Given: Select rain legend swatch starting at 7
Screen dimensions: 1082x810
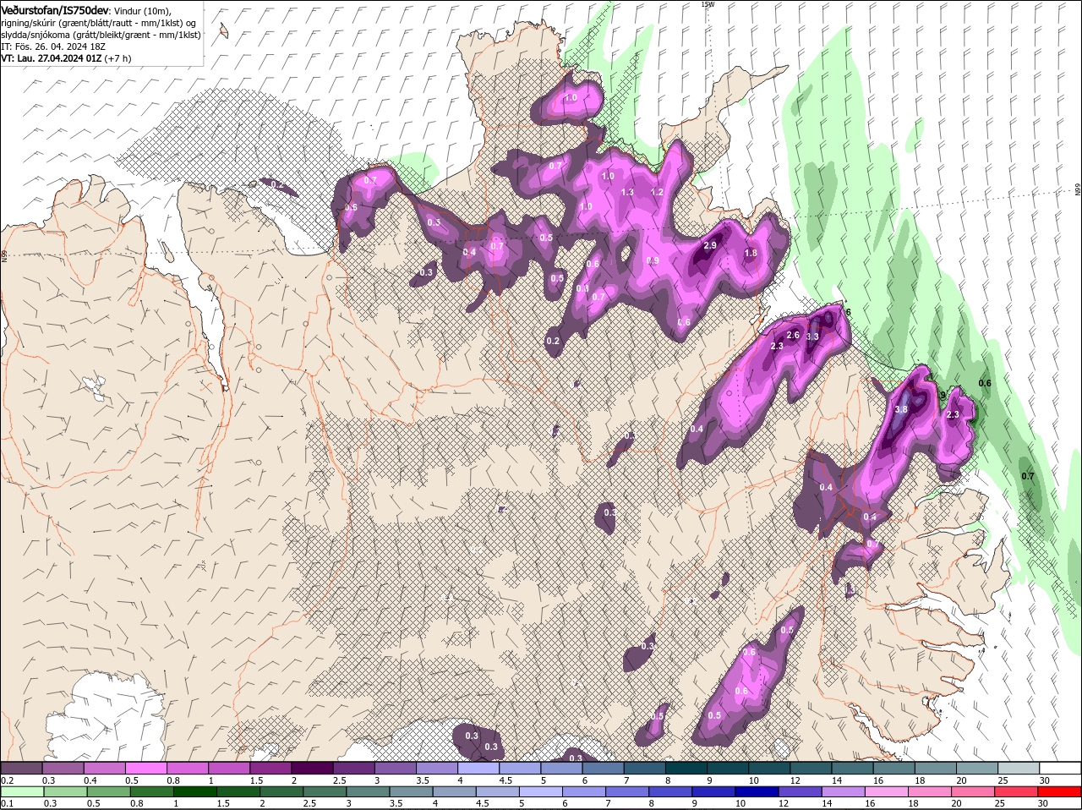Looking at the screenshot, I should (628, 791).
